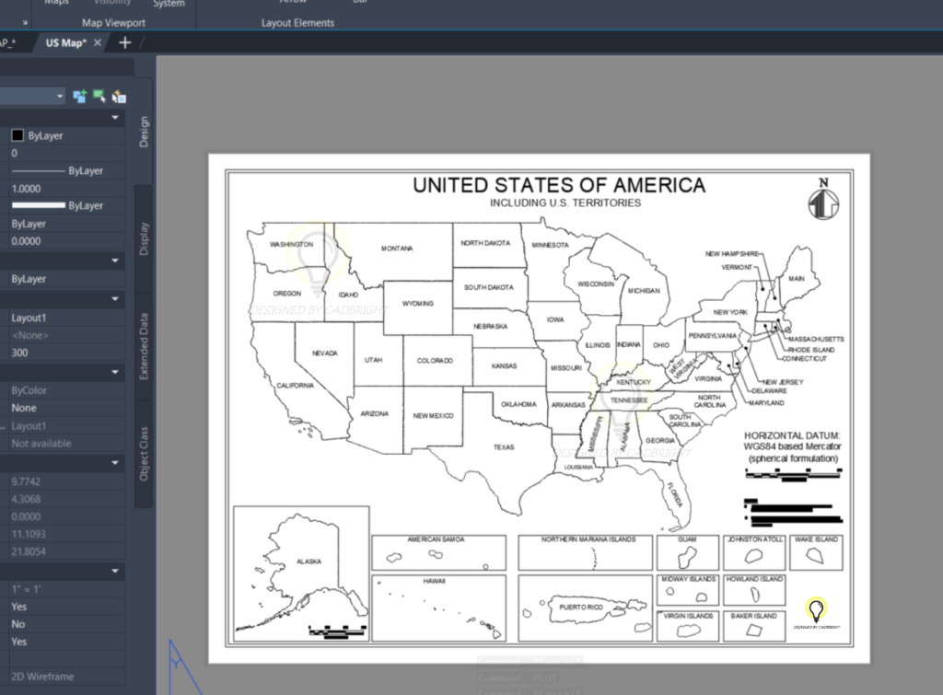Open the Object Class vertical tab
Image resolution: width=943 pixels, height=695 pixels.
(144, 454)
